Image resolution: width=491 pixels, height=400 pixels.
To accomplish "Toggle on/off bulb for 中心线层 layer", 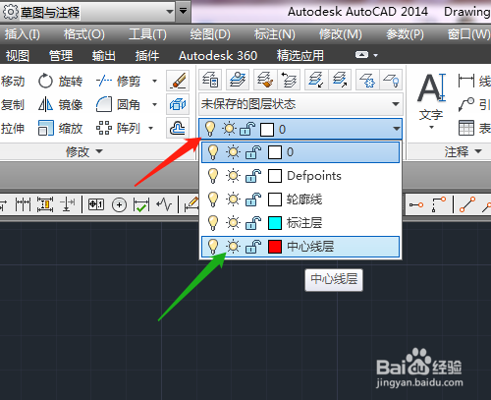I will click(213, 247).
